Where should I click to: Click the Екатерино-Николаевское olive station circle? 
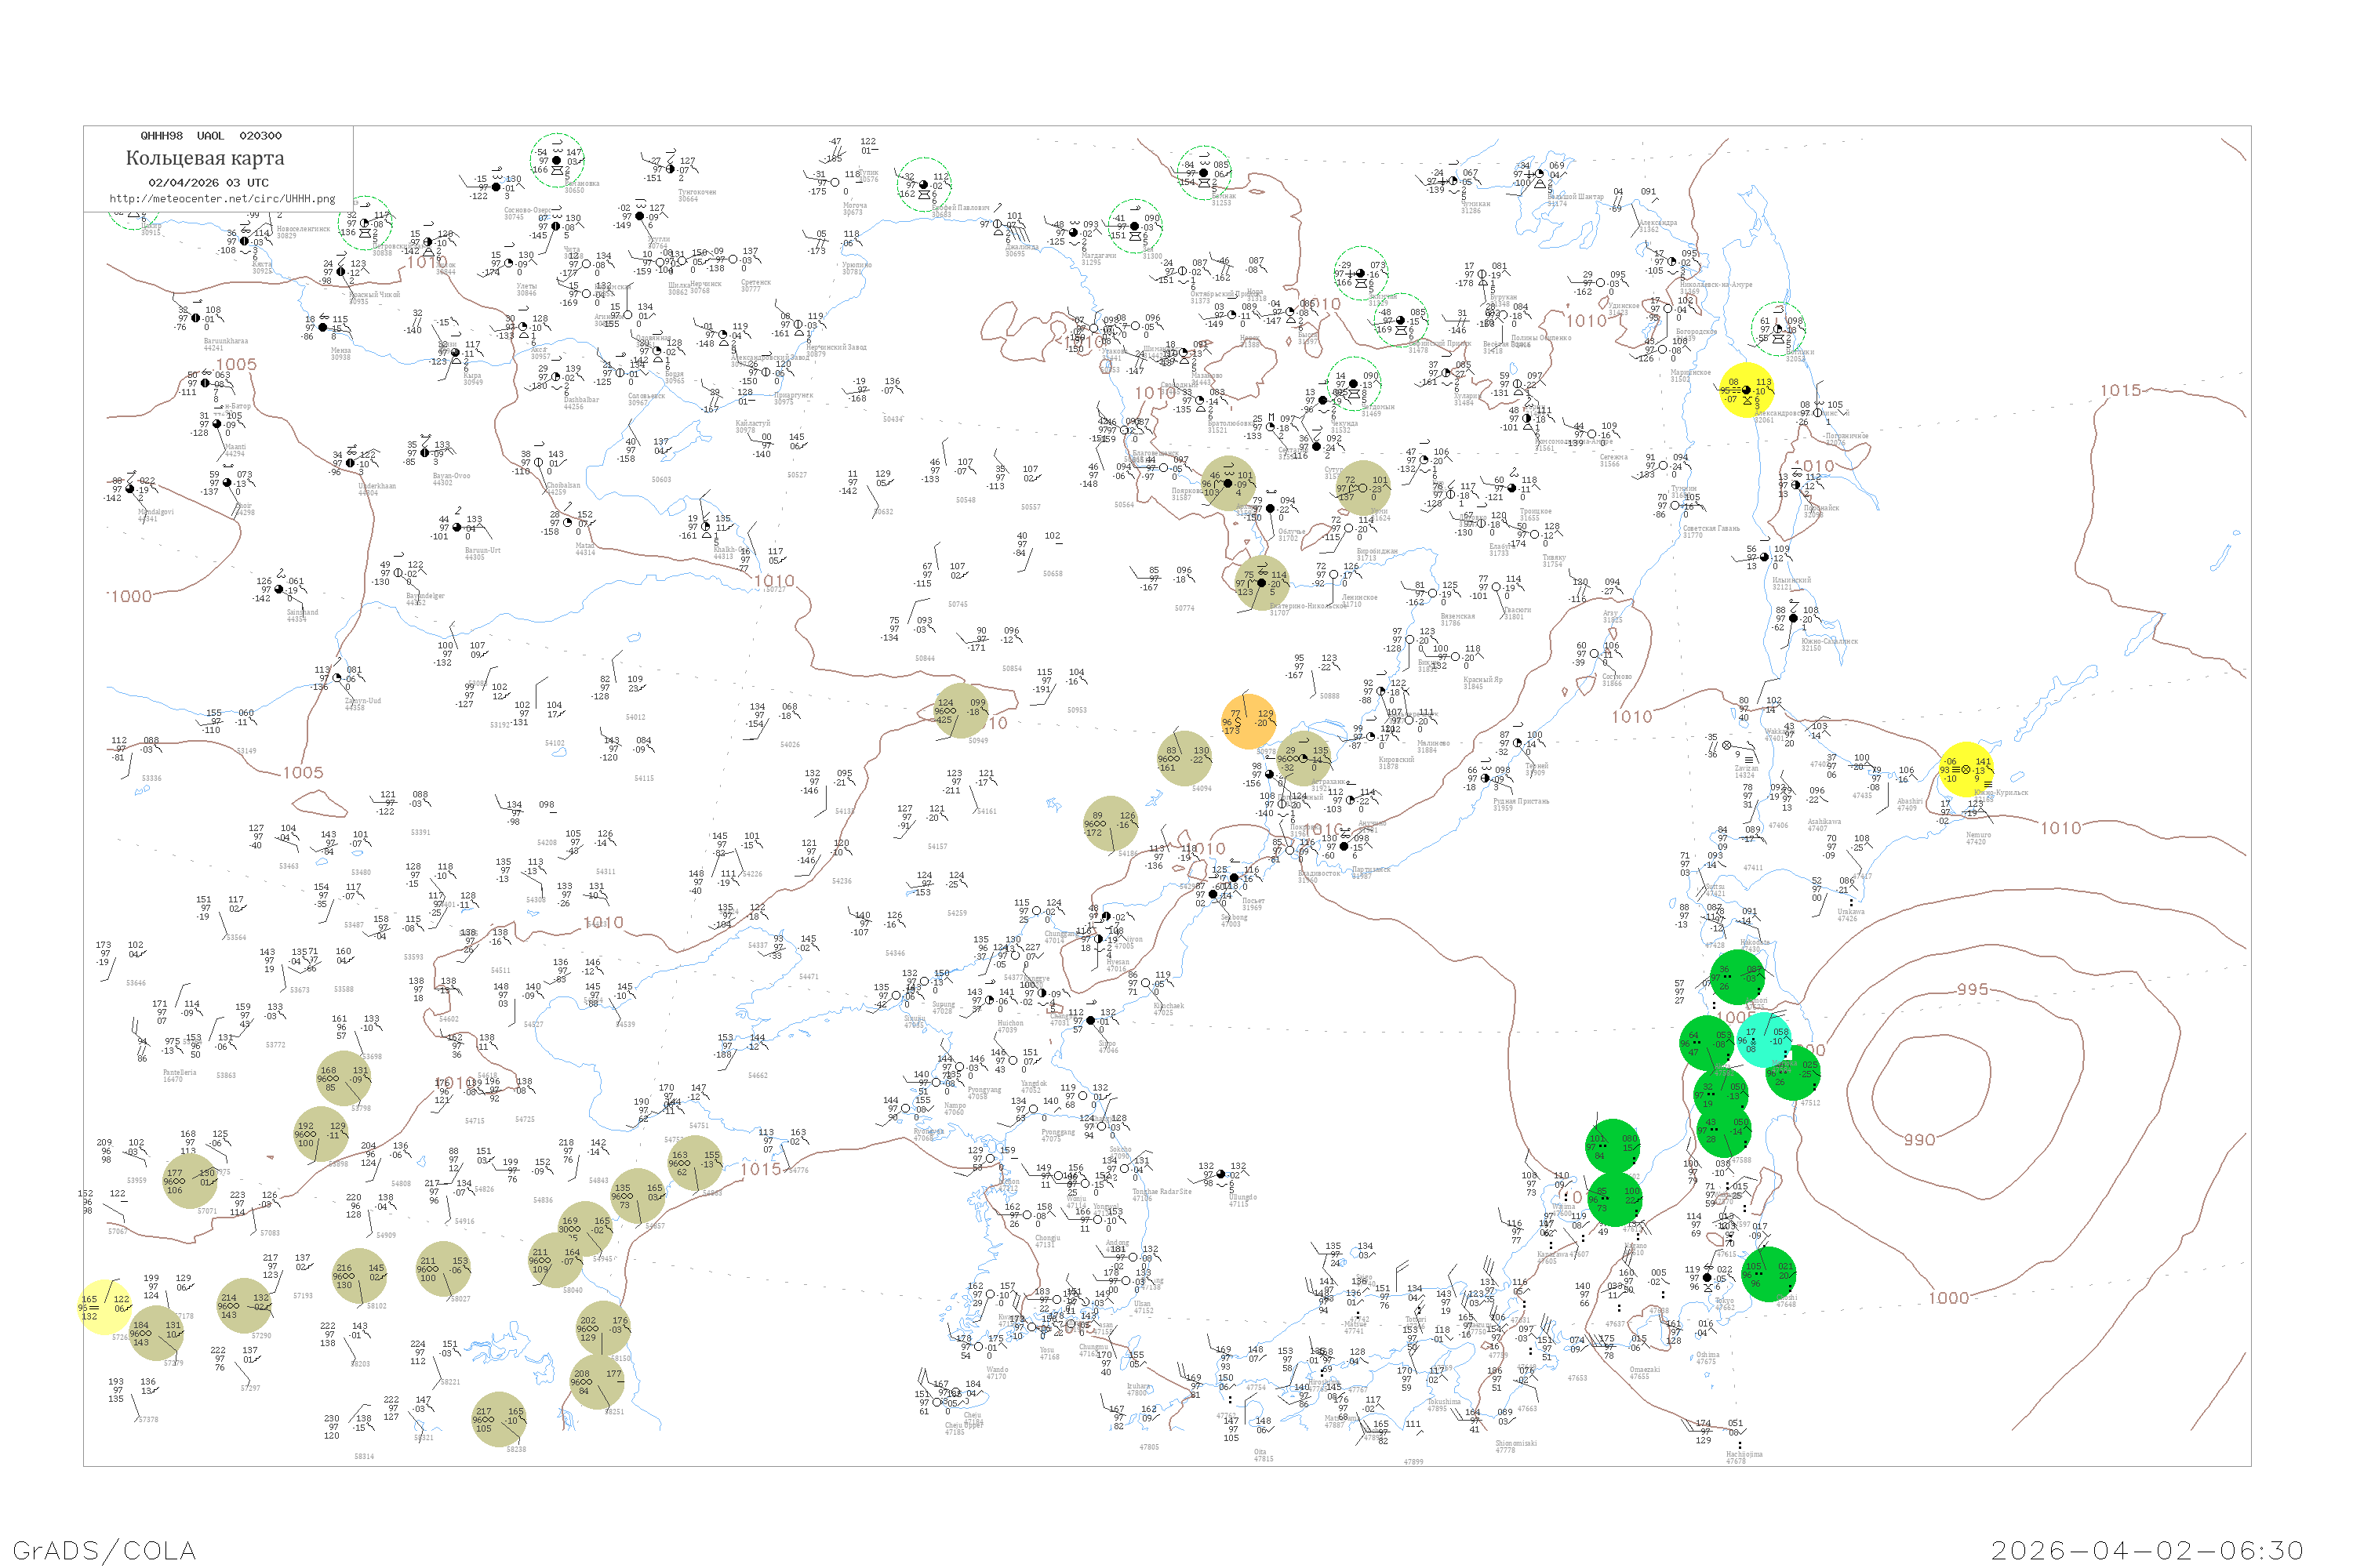point(1261,583)
